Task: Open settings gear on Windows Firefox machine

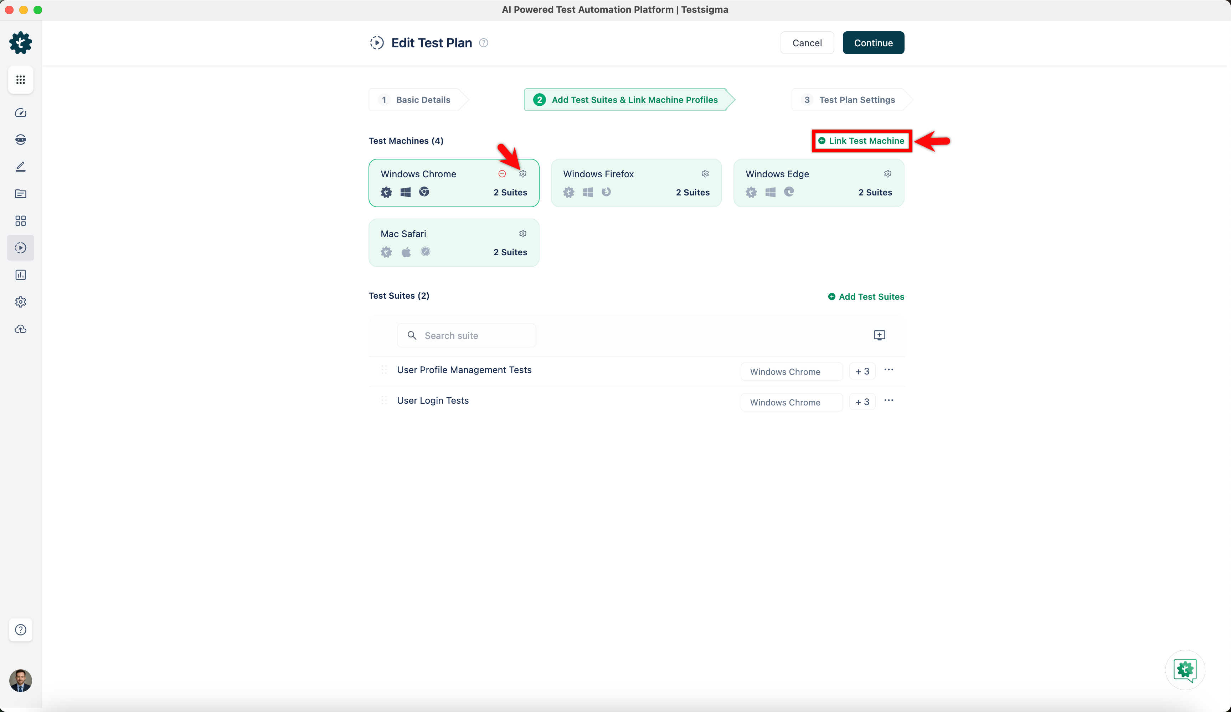Action: pos(705,174)
